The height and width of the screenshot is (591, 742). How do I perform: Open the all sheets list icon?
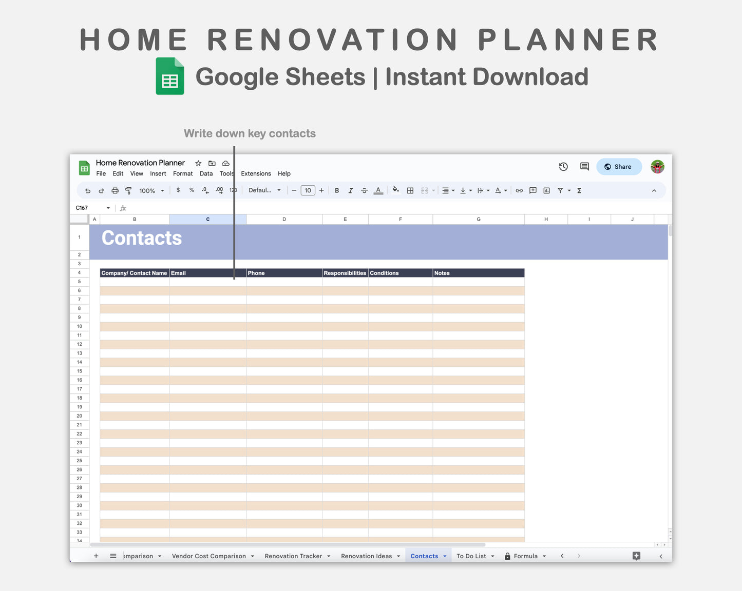point(113,556)
